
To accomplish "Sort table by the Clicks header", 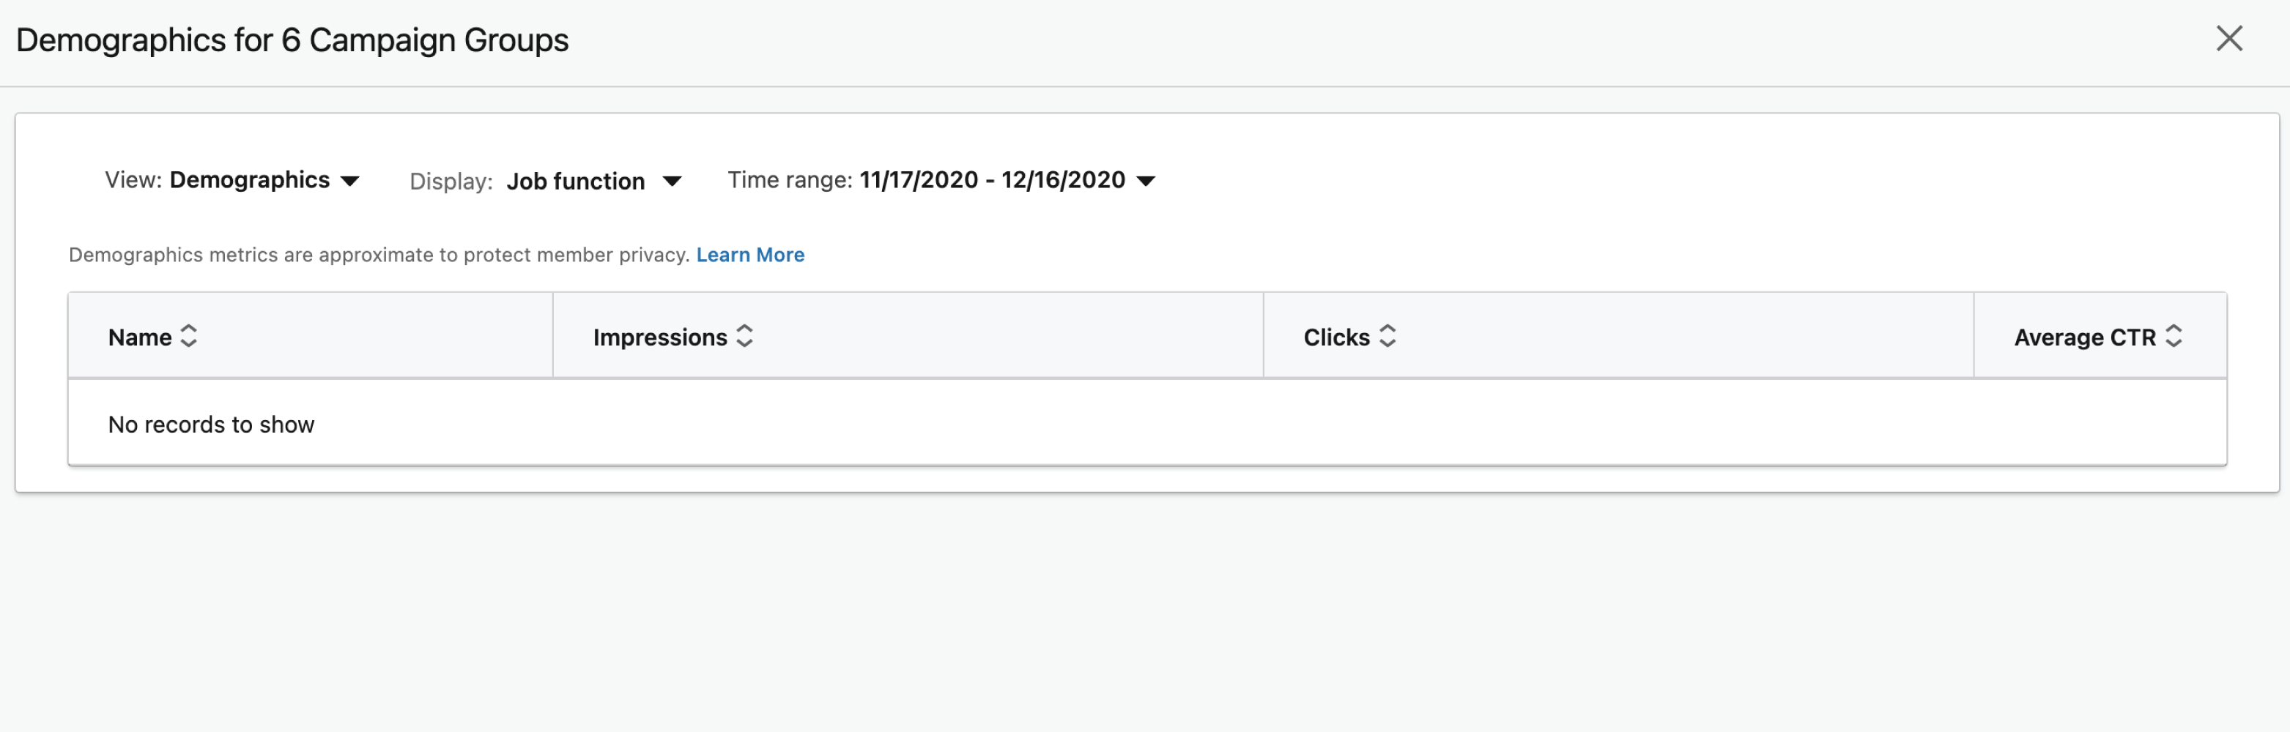I will point(1336,337).
